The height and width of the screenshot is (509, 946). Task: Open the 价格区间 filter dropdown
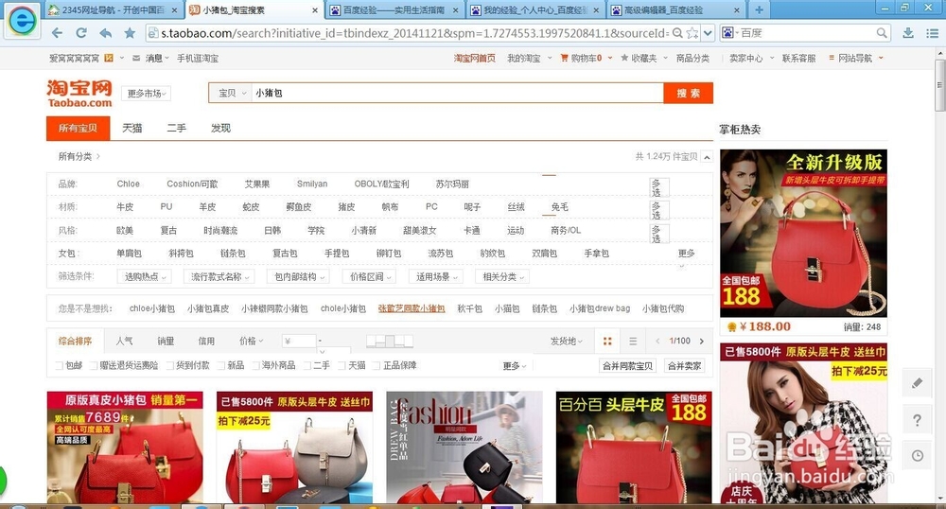[x=370, y=276]
